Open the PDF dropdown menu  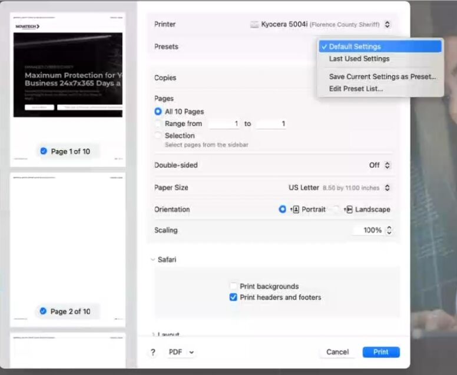(x=181, y=352)
